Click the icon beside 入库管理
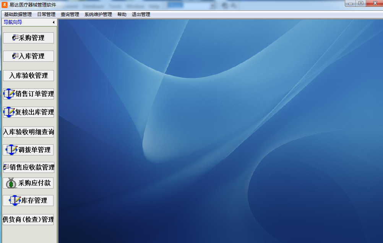Image resolution: width=383 pixels, height=243 pixels. coord(15,56)
